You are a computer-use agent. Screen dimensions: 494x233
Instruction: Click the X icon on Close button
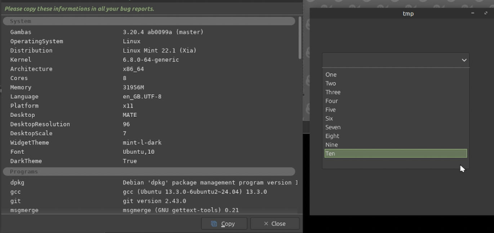266,224
